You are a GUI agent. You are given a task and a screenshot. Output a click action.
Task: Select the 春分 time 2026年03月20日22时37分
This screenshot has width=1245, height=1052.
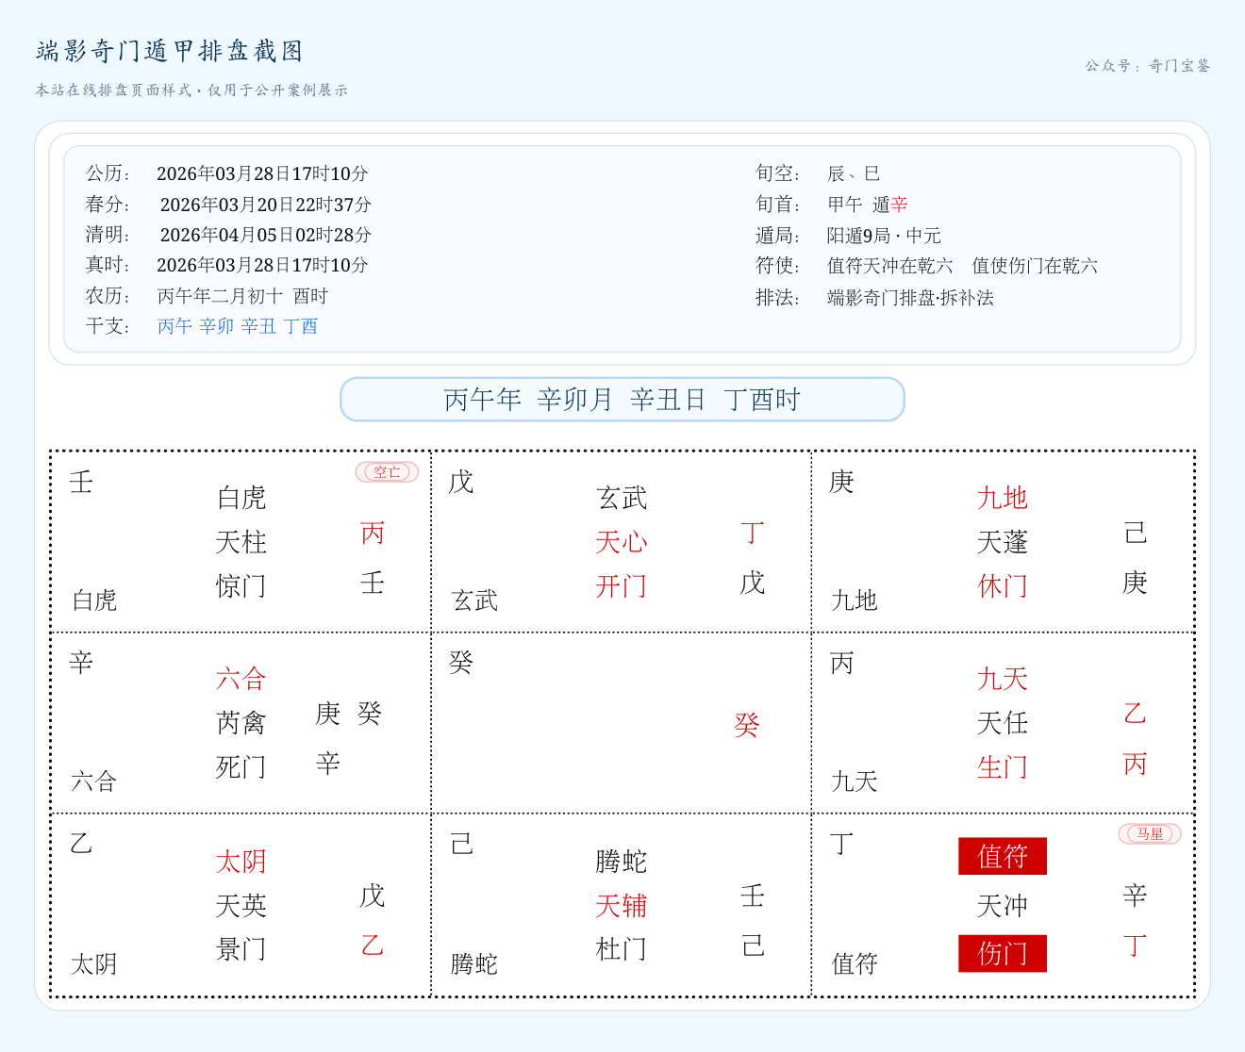pos(266,205)
